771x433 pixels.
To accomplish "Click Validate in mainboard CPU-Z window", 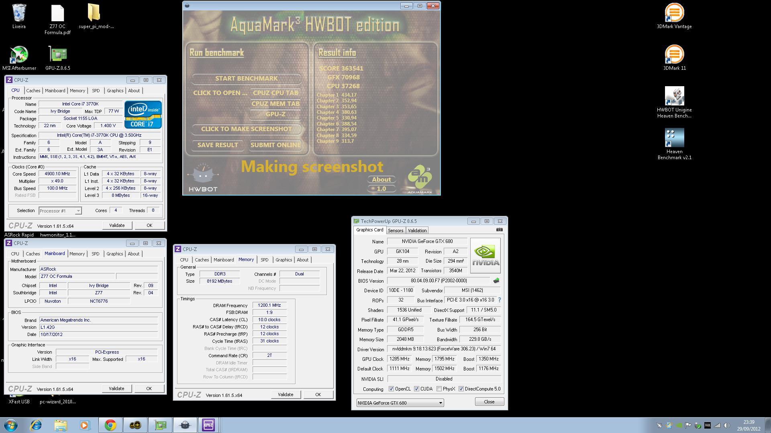I will pyautogui.click(x=116, y=388).
